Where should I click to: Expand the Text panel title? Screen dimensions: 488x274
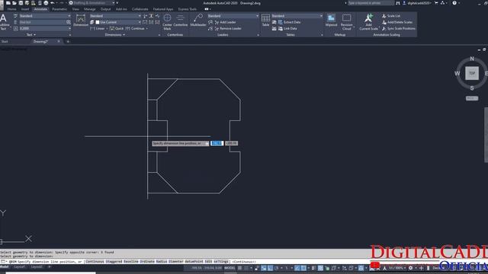click(x=30, y=35)
